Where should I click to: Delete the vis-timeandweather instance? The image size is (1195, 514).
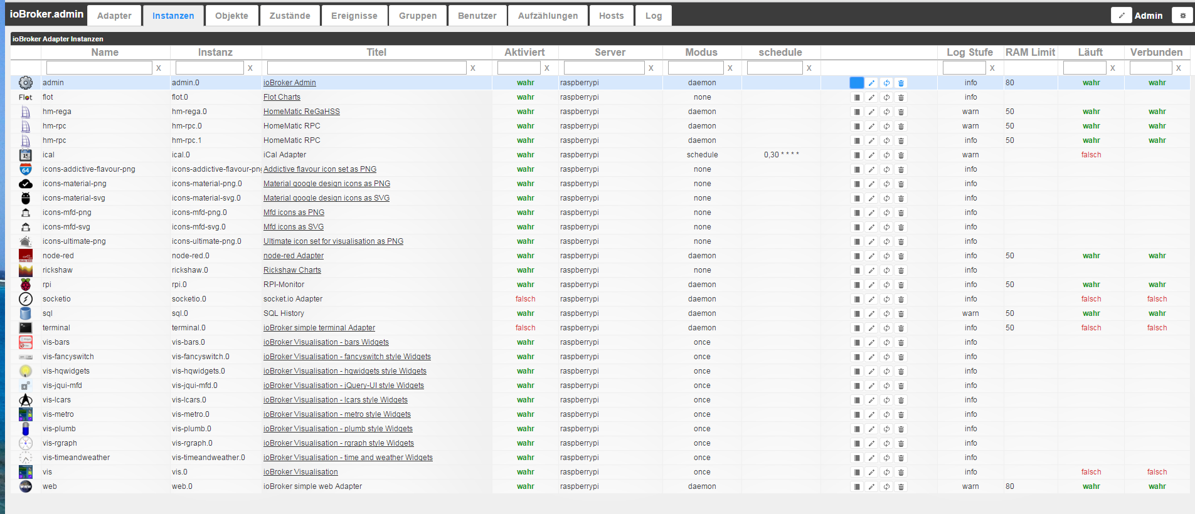pyautogui.click(x=901, y=458)
